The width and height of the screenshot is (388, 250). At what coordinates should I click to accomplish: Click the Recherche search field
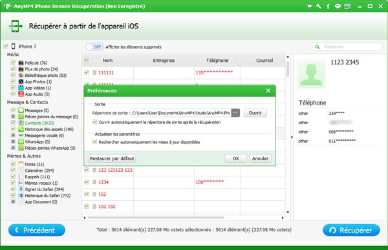347,47
